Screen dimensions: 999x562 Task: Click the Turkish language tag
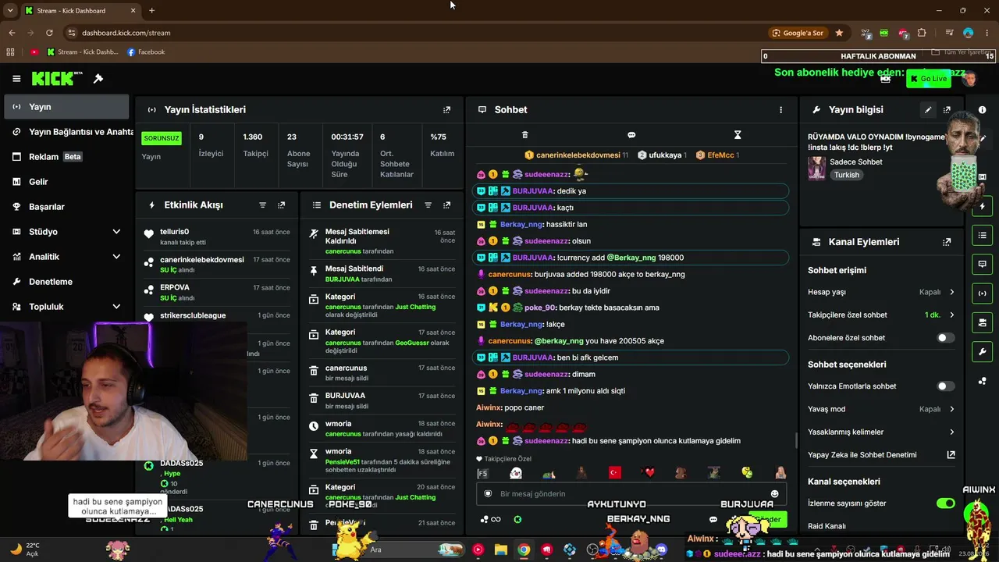(x=846, y=175)
